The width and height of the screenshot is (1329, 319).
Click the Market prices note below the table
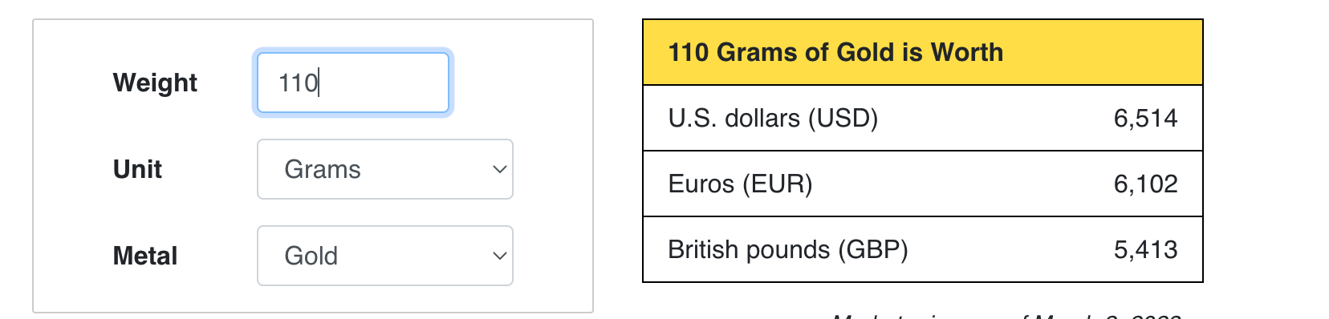coord(1006,316)
